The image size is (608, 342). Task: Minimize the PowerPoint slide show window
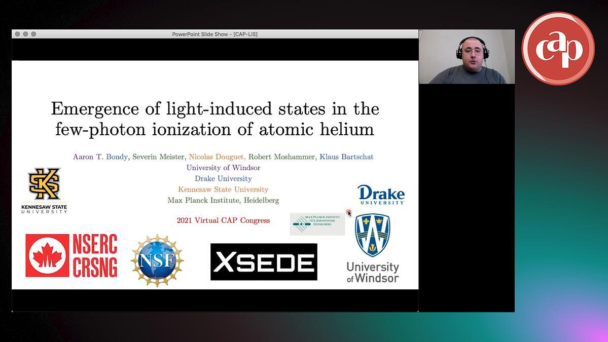click(x=25, y=34)
